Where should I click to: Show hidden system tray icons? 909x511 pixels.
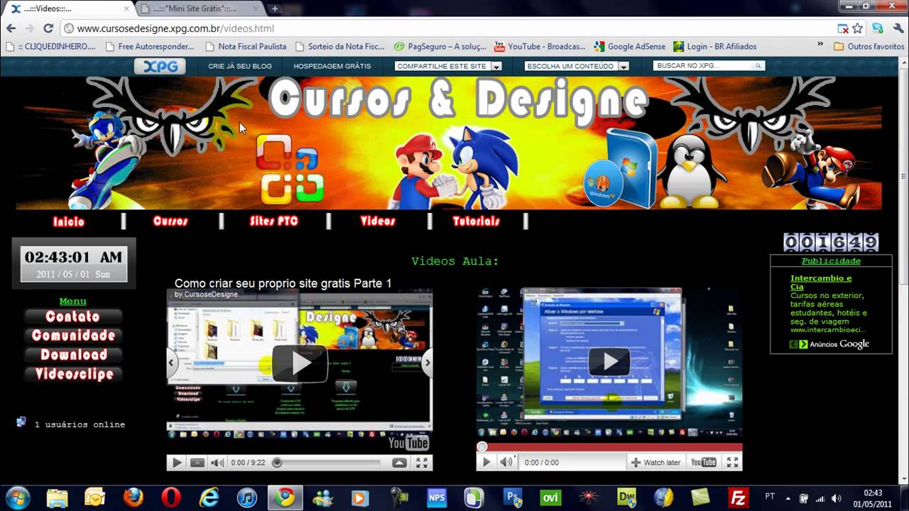tap(788, 498)
